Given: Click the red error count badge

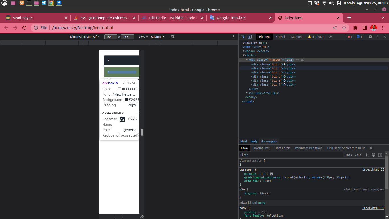Looking at the screenshot, I should click(350, 37).
